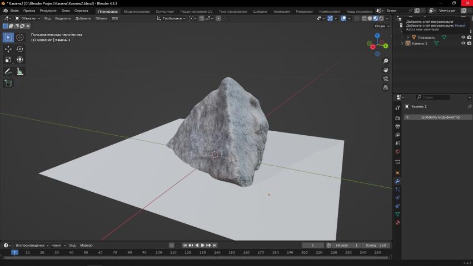Viewport: 473px width, 266px height.
Task: Hide Плоскость in viewport via eye icon
Action: pos(464,37)
